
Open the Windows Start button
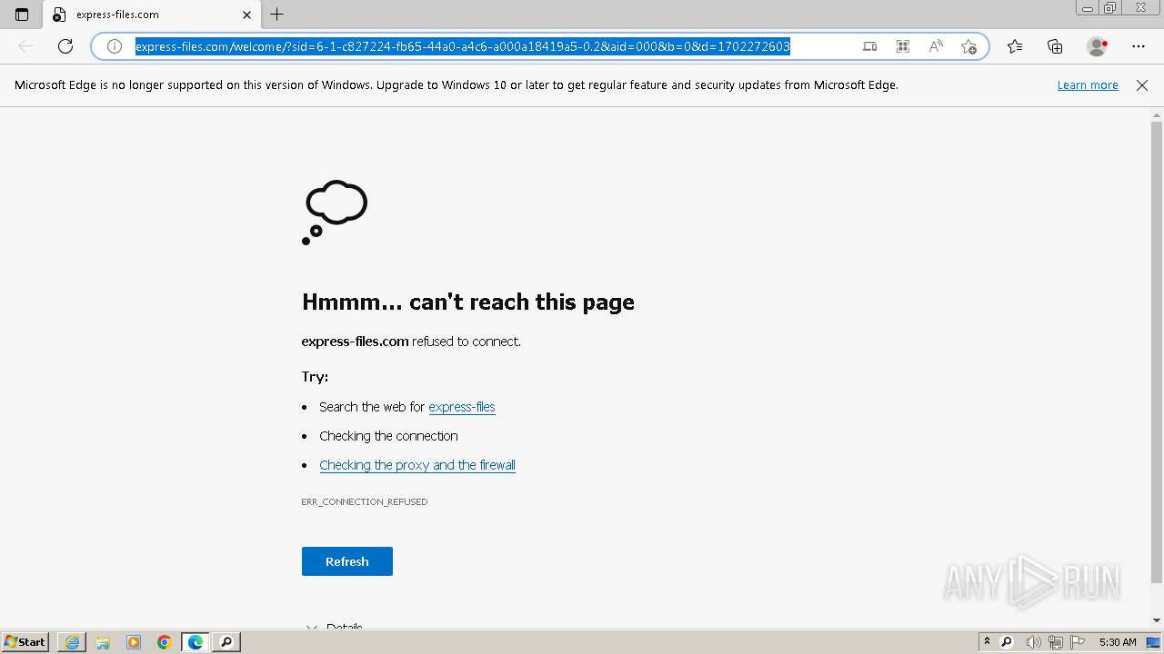click(25, 642)
